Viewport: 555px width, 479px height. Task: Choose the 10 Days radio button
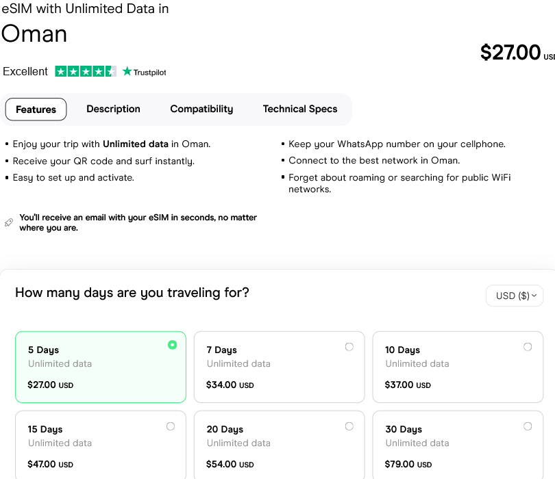(528, 347)
